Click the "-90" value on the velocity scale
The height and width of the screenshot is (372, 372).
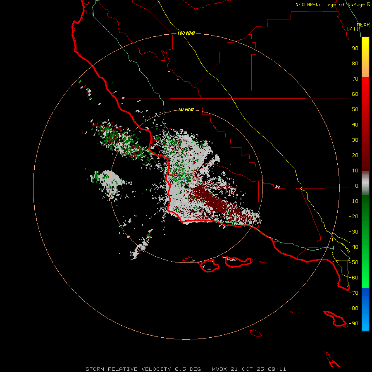click(353, 324)
